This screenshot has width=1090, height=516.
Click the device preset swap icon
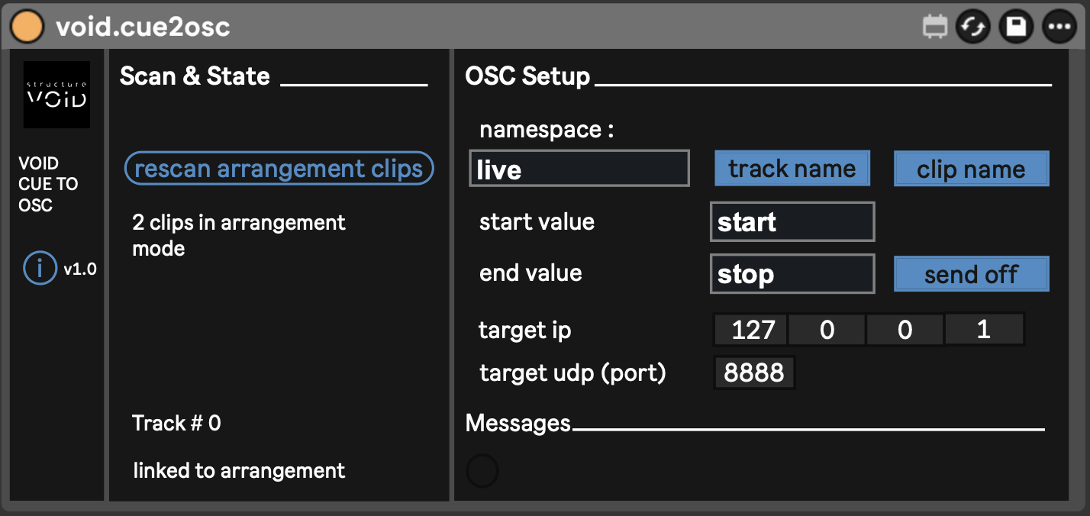[x=973, y=27]
